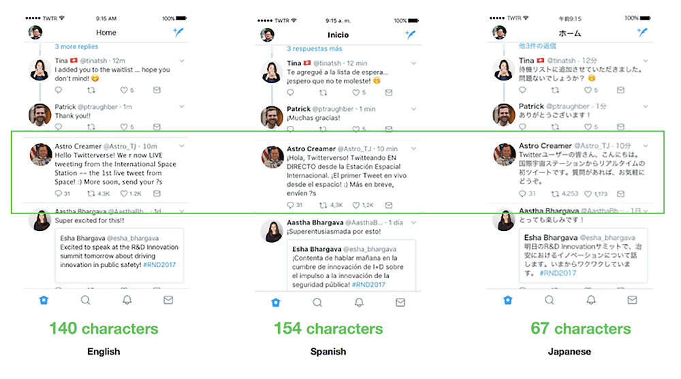Retweet Astro Creamer's Spanish tweet
This screenshot has height=379, width=681.
click(x=323, y=205)
